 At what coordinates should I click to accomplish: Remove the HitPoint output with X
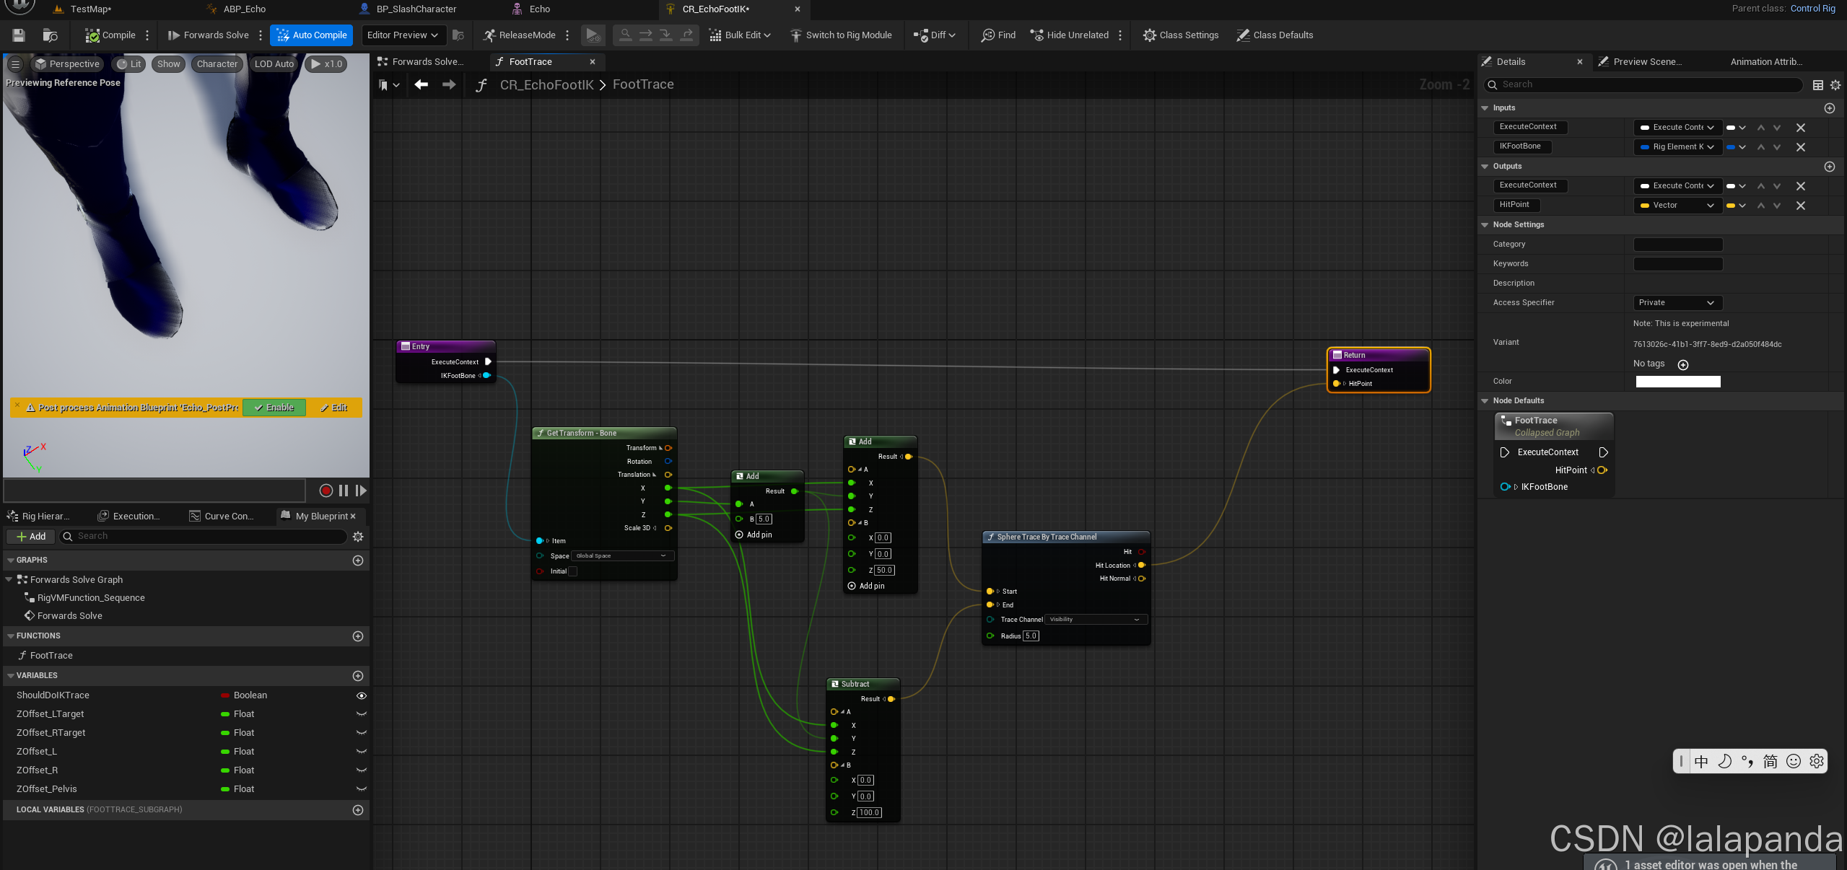(x=1800, y=206)
